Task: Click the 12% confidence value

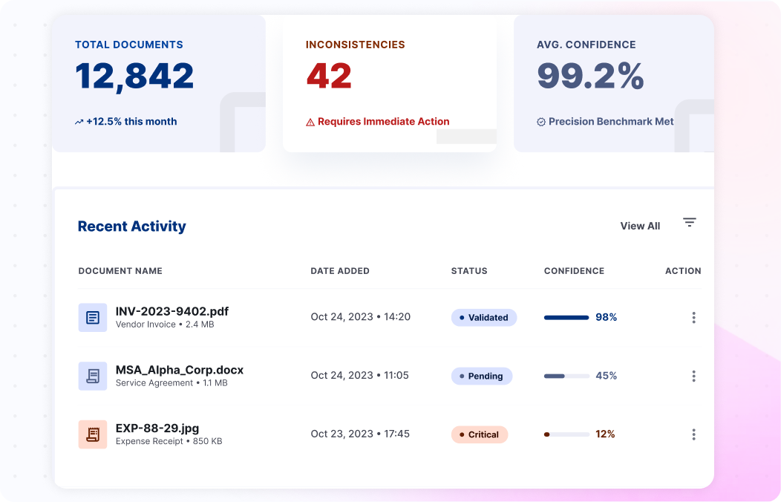Action: pyautogui.click(x=605, y=434)
